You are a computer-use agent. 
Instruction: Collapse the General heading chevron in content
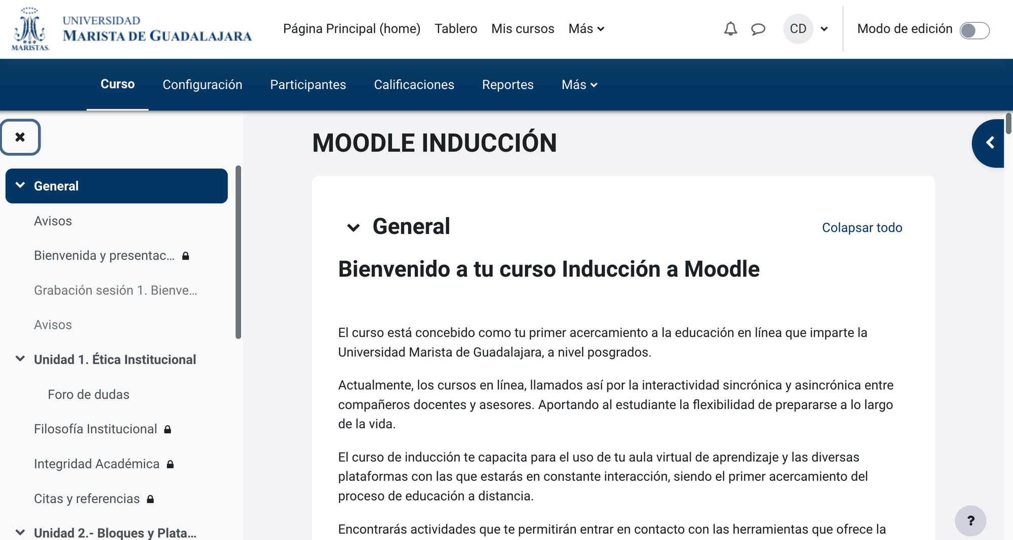353,227
